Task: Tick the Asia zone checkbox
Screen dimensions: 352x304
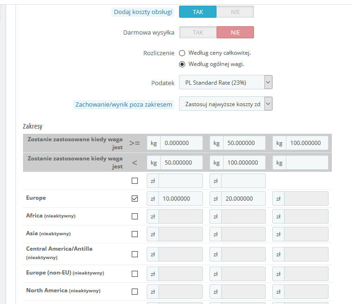Action: pos(135,234)
